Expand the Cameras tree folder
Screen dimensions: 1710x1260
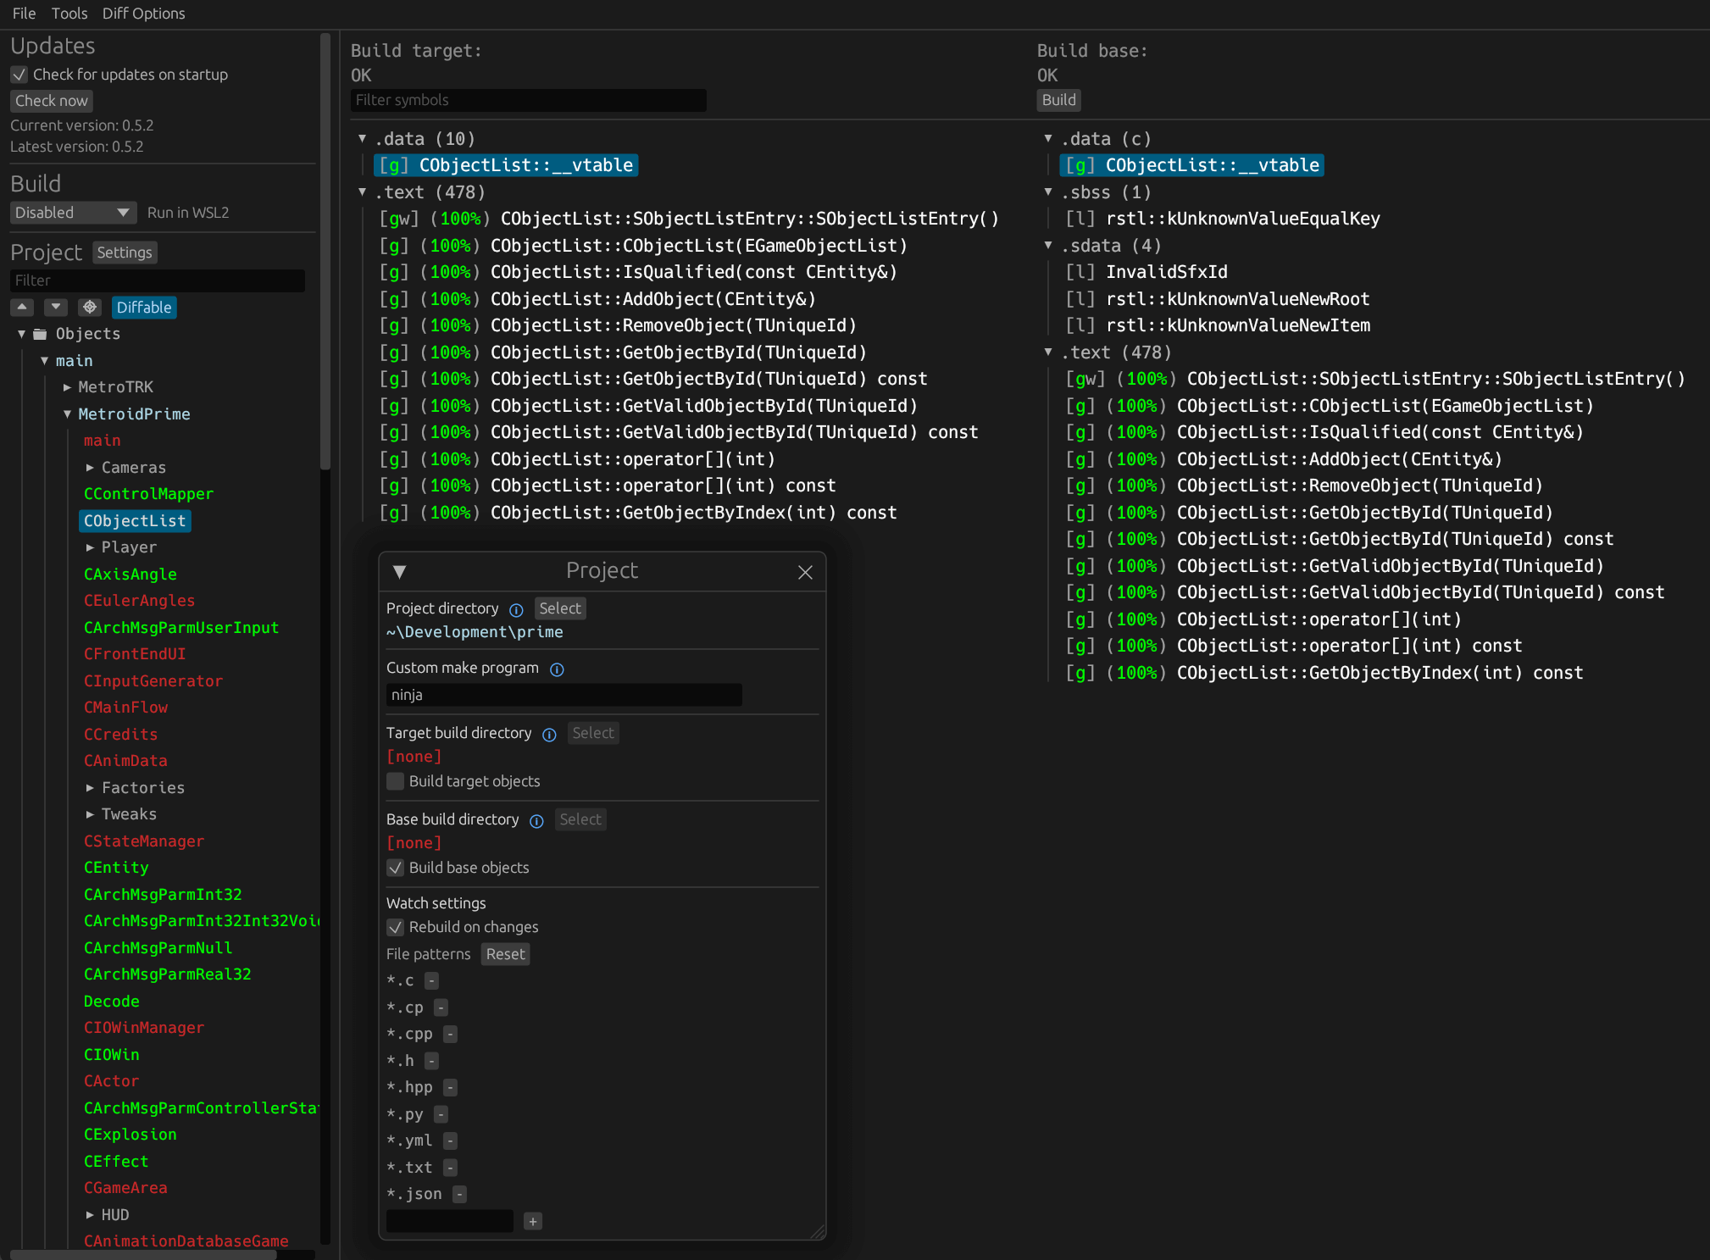[x=90, y=468]
